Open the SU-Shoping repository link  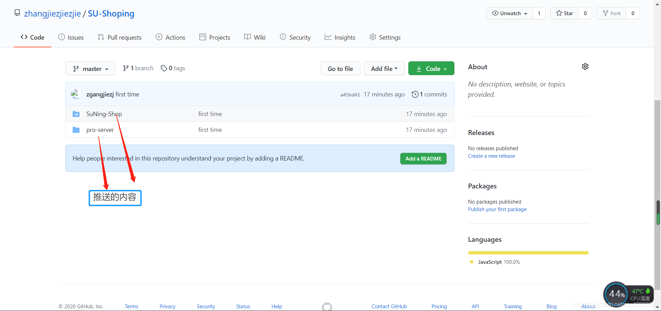point(111,13)
